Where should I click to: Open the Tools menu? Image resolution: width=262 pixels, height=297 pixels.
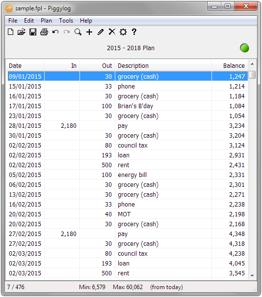click(66, 21)
